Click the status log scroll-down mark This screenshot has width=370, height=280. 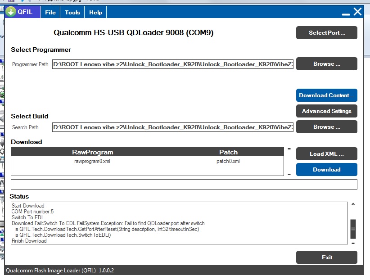coord(353,243)
